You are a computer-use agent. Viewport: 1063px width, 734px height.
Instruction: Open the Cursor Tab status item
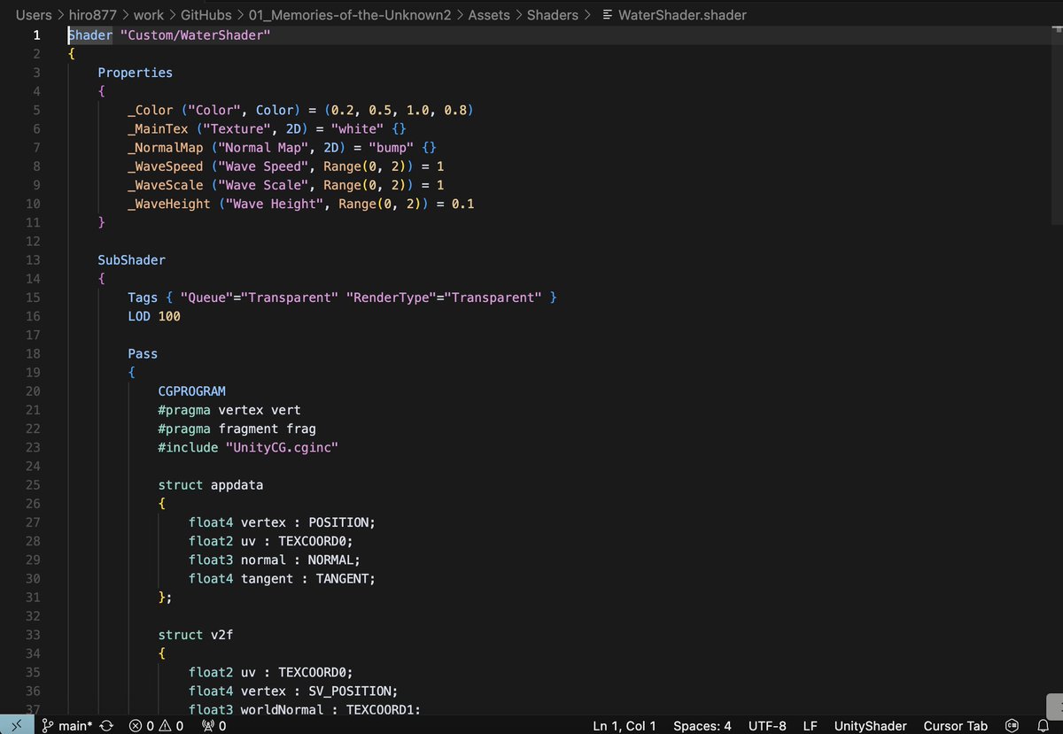[x=955, y=725]
